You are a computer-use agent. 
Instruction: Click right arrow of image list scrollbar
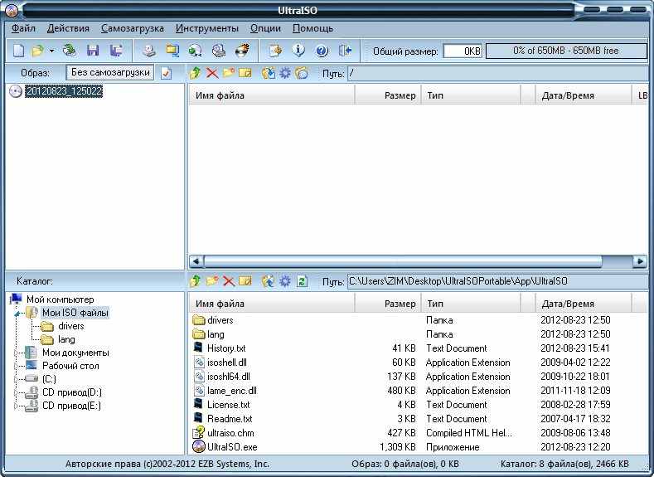[640, 261]
